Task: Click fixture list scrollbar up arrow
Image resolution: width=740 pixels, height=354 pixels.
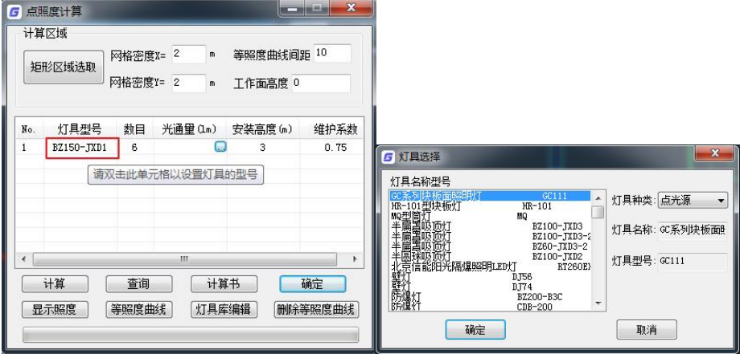Action: (598, 197)
